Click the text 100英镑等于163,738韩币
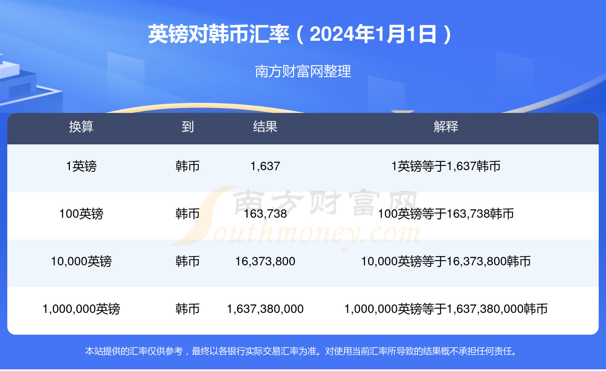 [x=446, y=214]
